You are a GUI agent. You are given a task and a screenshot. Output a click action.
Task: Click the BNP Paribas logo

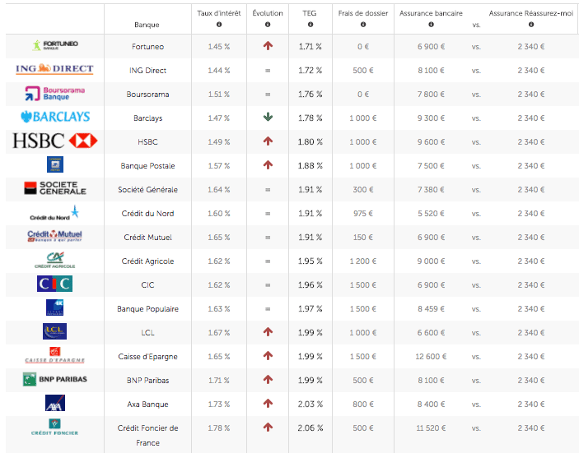pyautogui.click(x=54, y=379)
